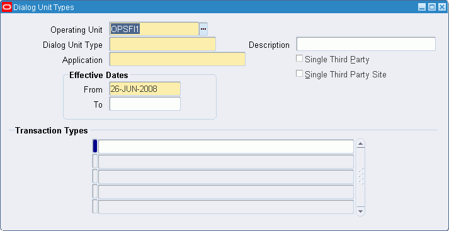
Task: Click the Oracle icon in title bar
Action: pyautogui.click(x=7, y=7)
